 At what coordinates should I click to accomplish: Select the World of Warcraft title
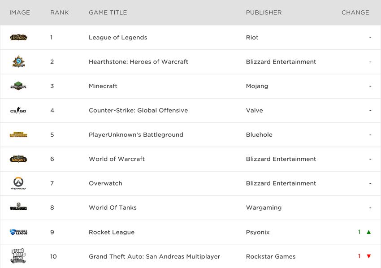(117, 159)
